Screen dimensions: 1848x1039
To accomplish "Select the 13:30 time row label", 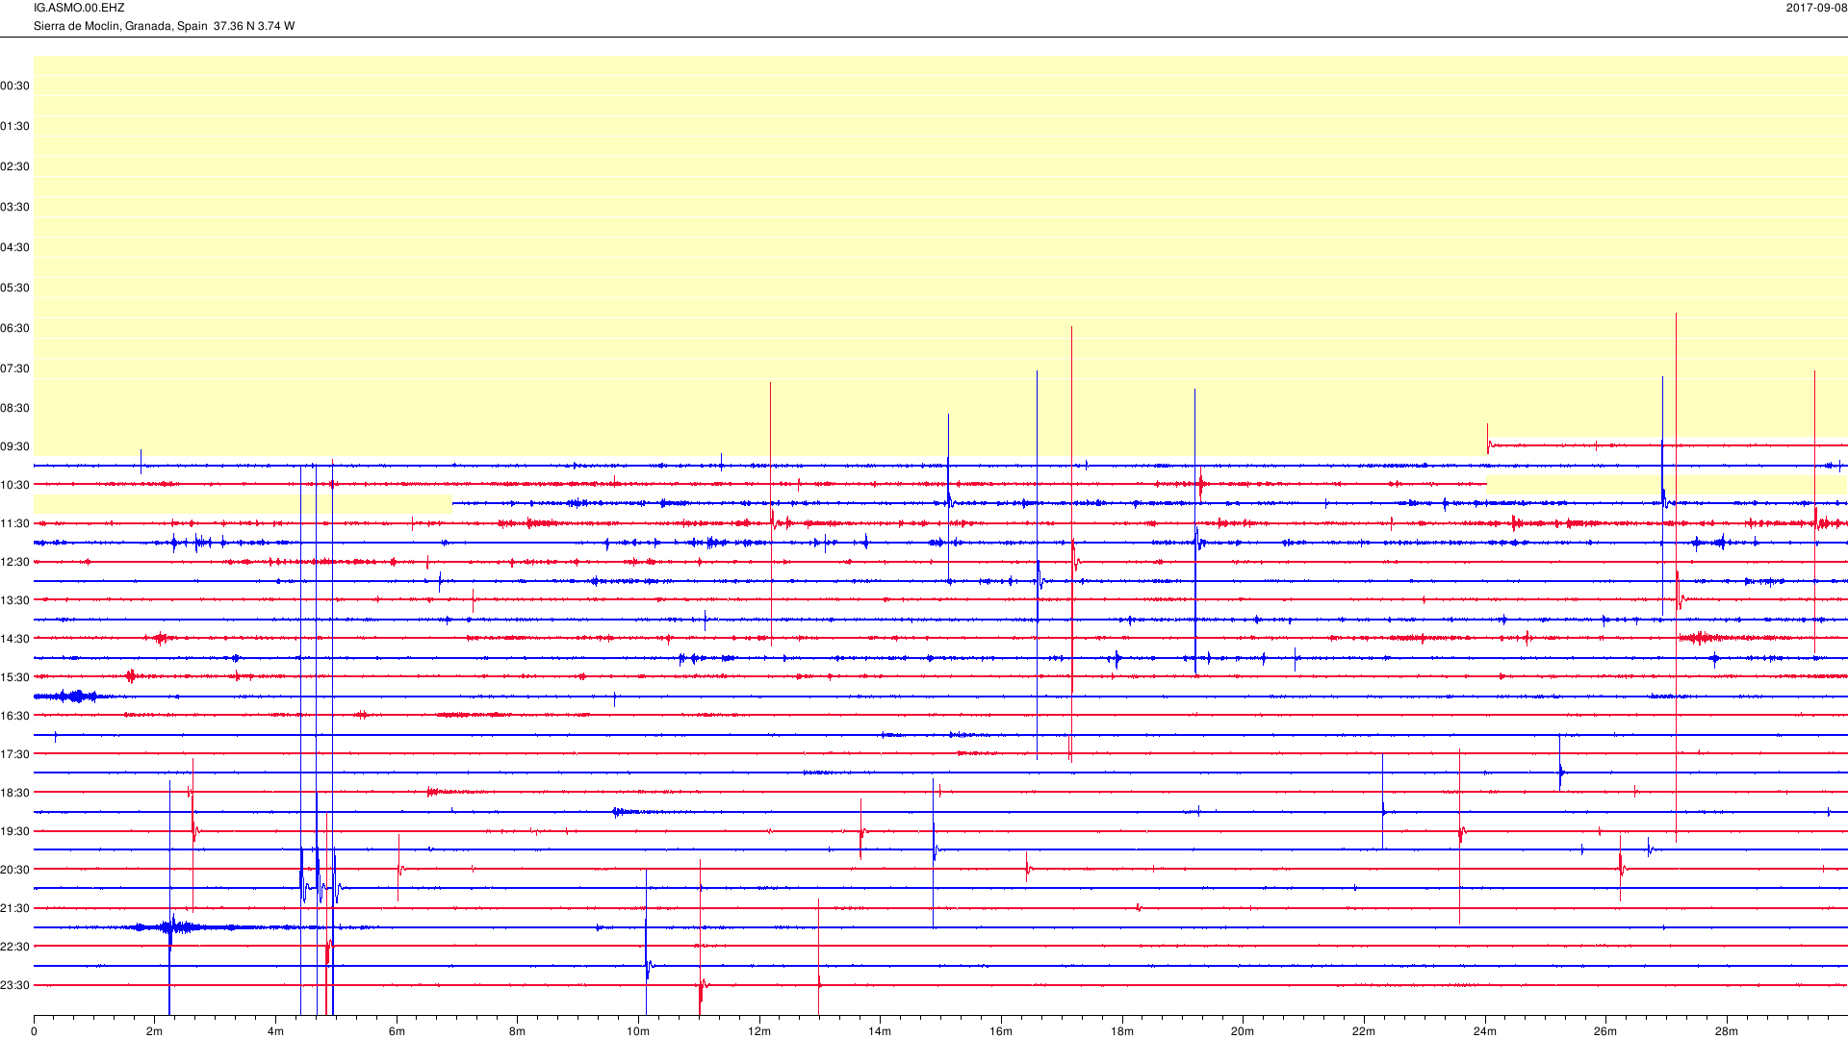I will 15,600.
